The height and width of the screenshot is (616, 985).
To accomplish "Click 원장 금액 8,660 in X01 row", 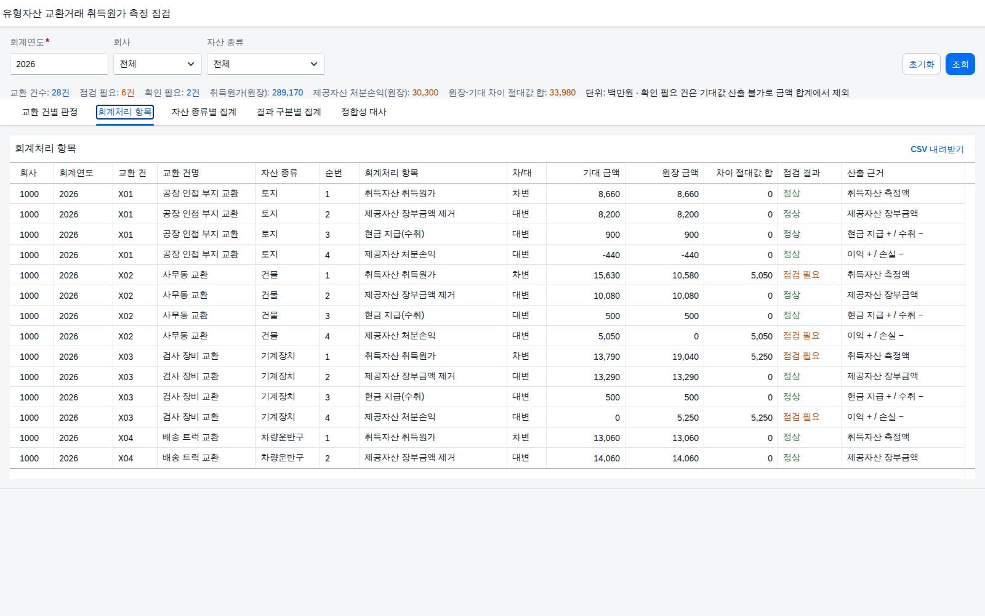I will (688, 194).
